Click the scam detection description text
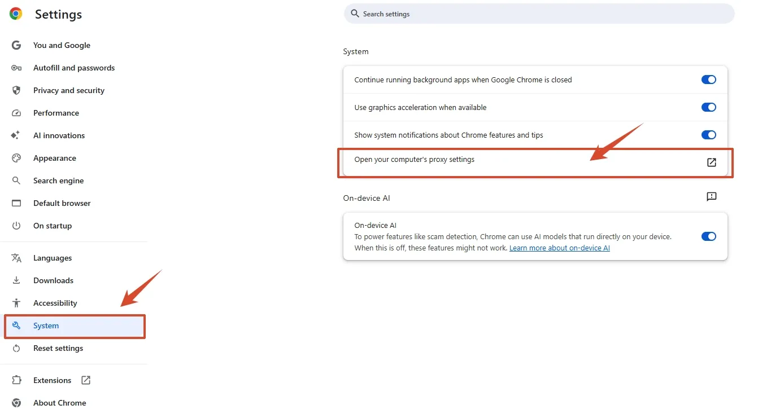The width and height of the screenshot is (758, 418). click(x=513, y=243)
